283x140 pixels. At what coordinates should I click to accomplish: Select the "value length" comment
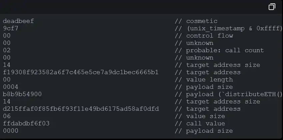(x=209, y=80)
